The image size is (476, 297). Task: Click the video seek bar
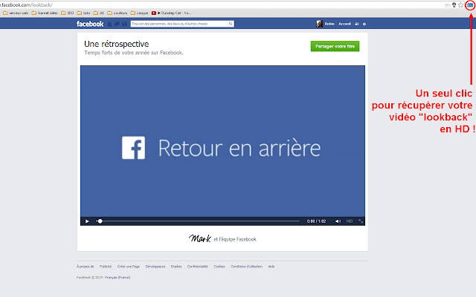198,221
